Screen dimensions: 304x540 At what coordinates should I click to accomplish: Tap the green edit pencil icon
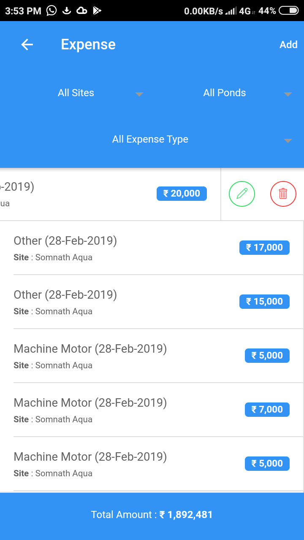[x=242, y=194]
